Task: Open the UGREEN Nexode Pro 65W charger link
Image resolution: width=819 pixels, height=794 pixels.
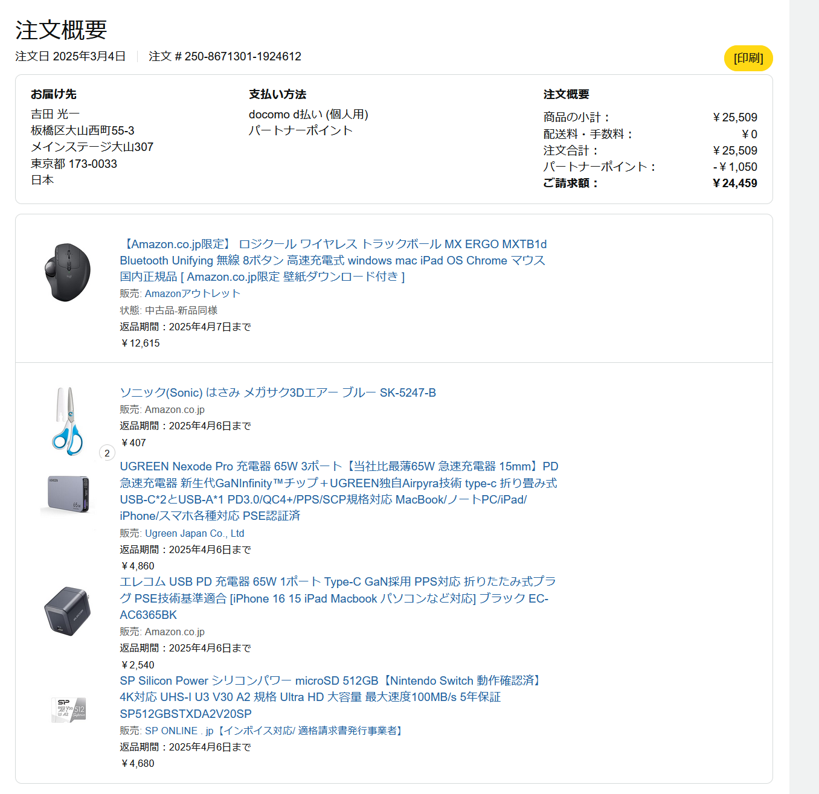Action: point(339,491)
